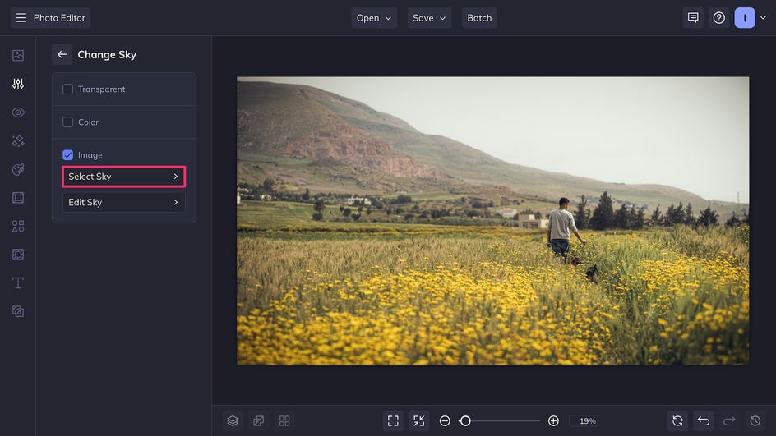The image size is (776, 436).
Task: Uncheck the Image checkbox
Action: point(67,154)
